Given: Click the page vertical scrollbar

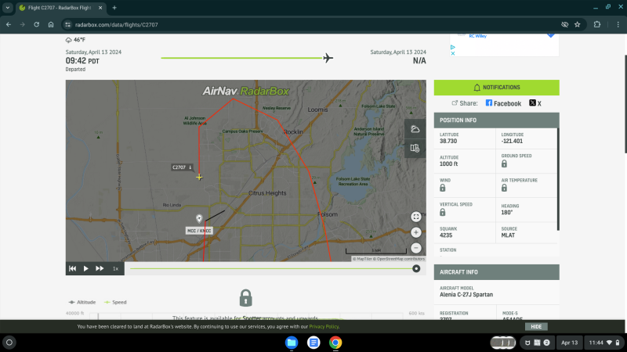Looking at the screenshot, I should pos(625,104).
